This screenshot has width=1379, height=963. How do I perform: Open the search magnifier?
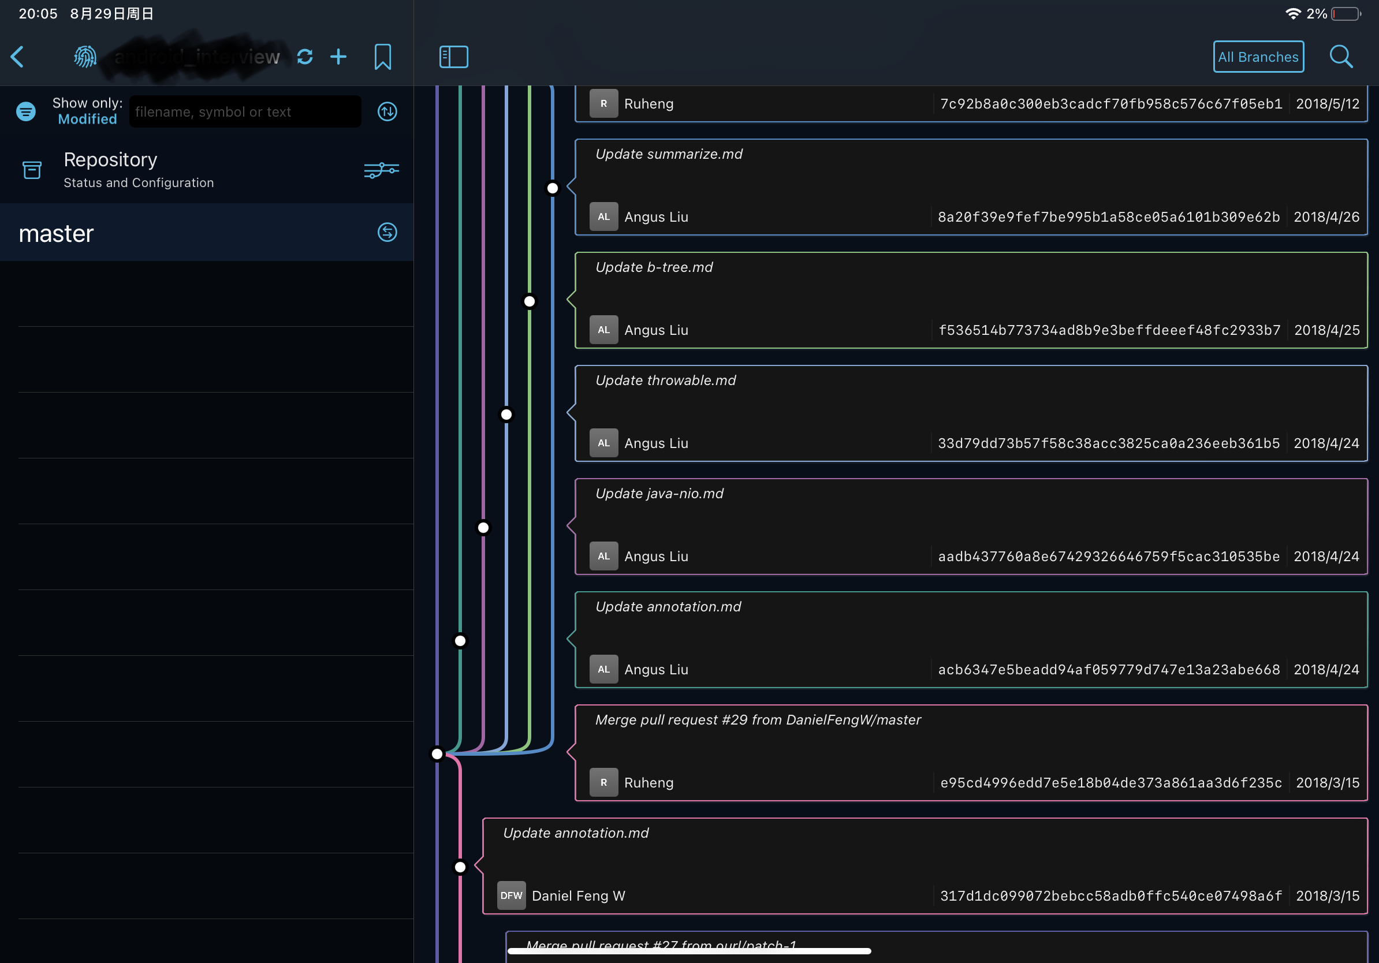(x=1340, y=57)
